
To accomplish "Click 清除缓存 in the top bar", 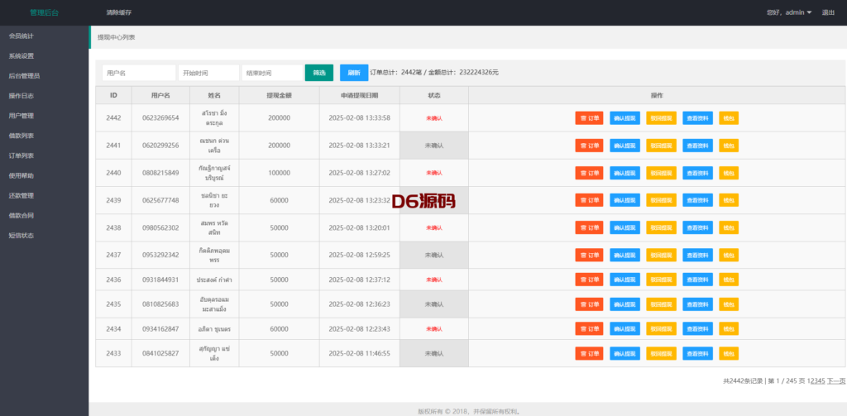I will tap(119, 12).
